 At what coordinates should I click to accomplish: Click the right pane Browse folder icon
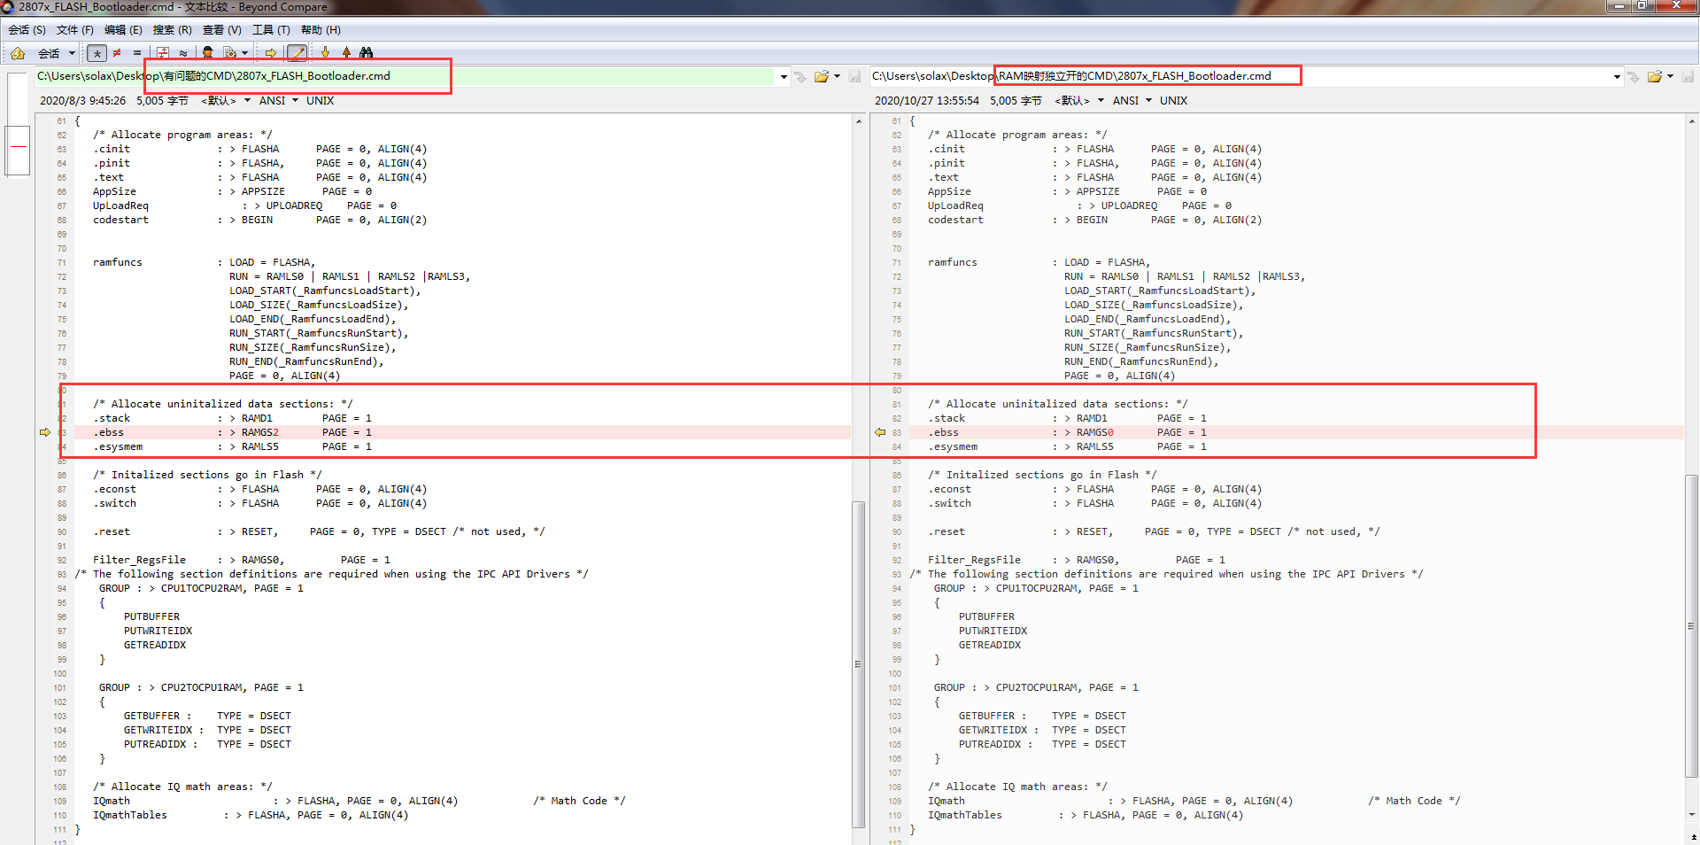pyautogui.click(x=1655, y=77)
